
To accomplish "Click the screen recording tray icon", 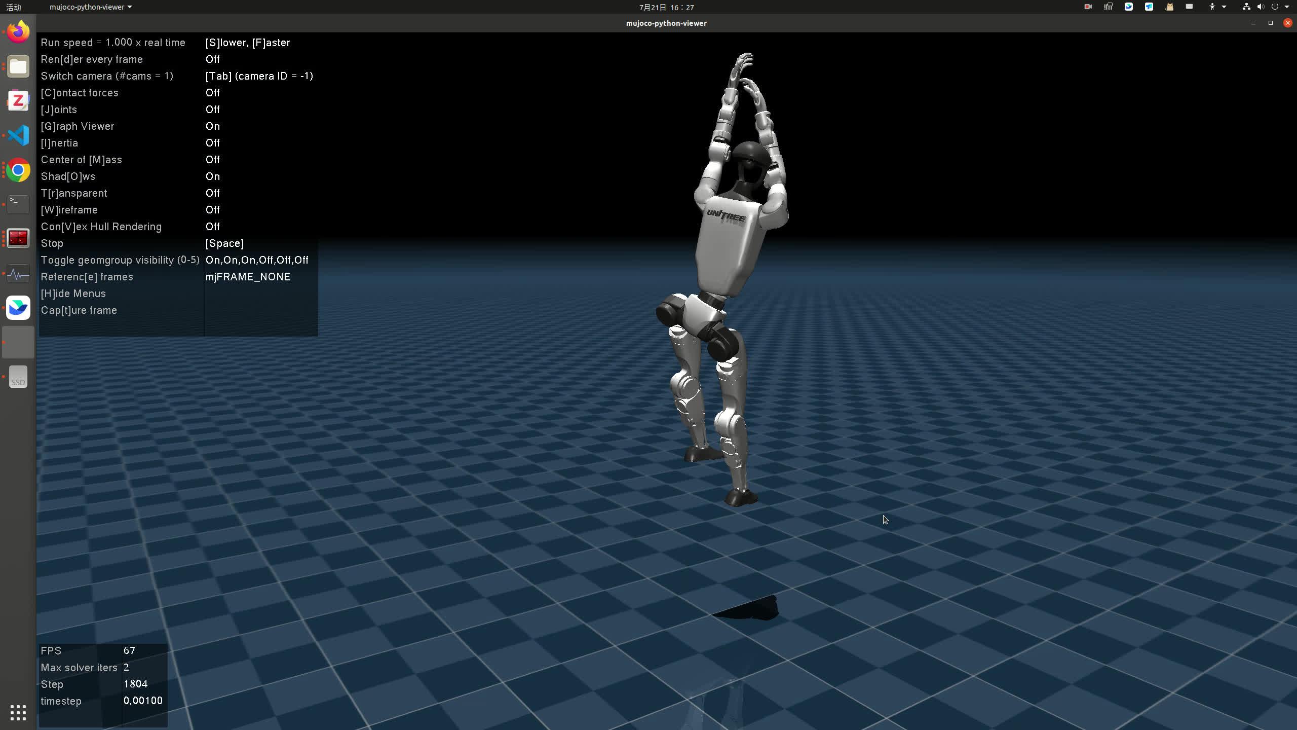I will (1088, 7).
